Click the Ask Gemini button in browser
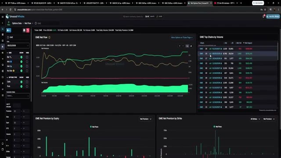The width and height of the screenshot is (281, 158). [x=258, y=3]
